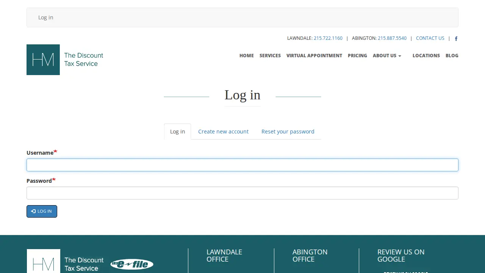Click the large Log in page heading
The image size is (485, 273).
242,95
